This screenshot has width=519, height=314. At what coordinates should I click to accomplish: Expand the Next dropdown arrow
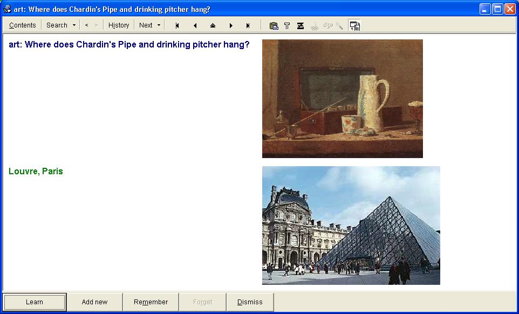click(159, 25)
